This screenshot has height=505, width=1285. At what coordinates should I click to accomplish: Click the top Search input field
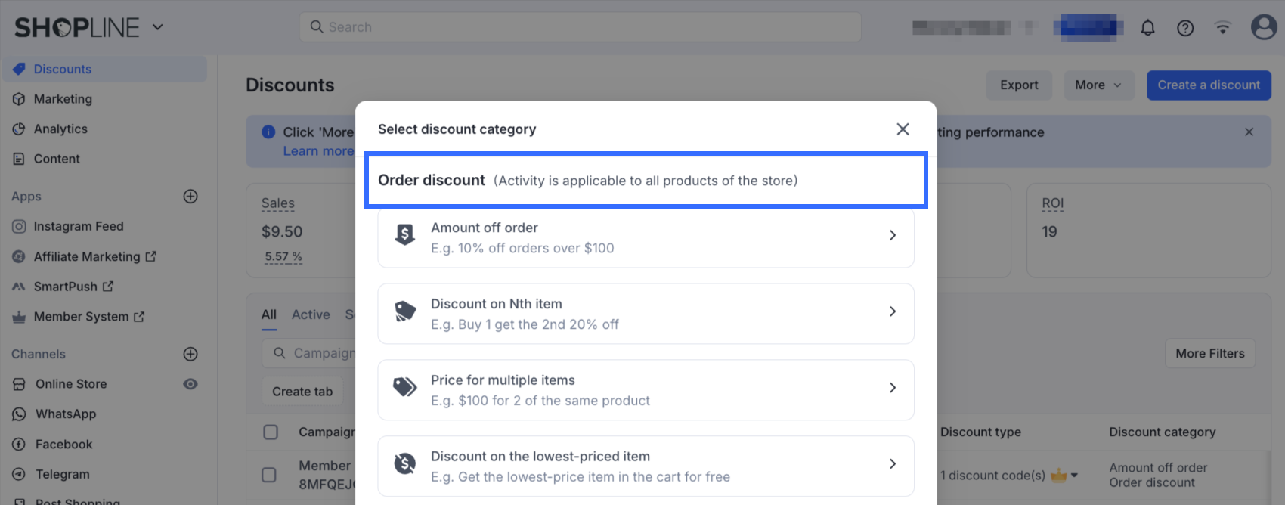(x=580, y=27)
